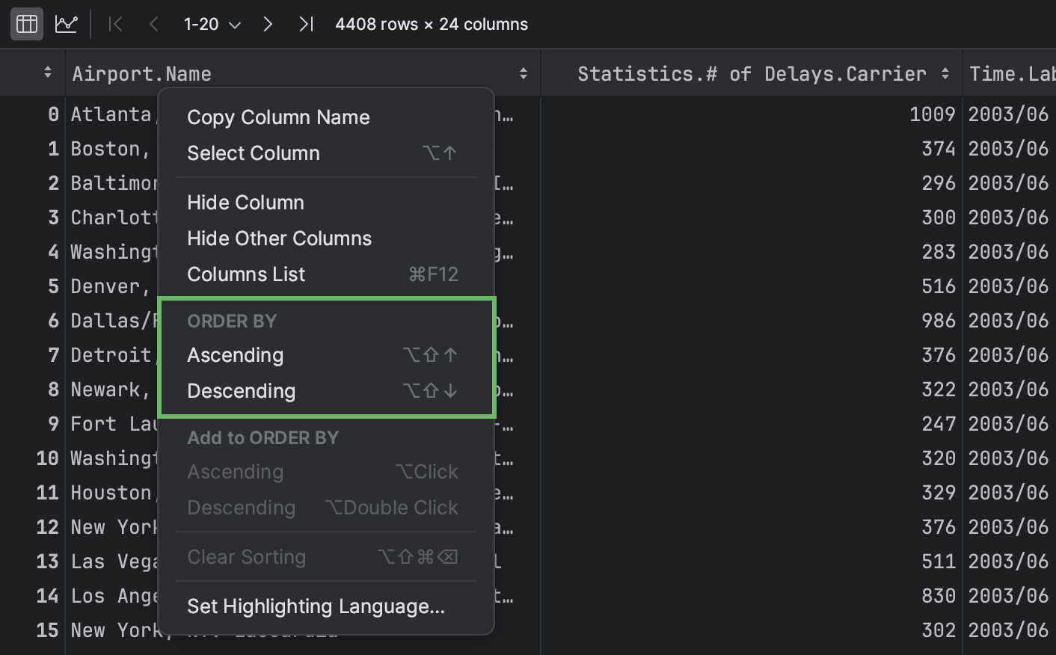Click sort arrows on Airport.Name header
Screen dimensions: 1056x655
[x=523, y=73]
